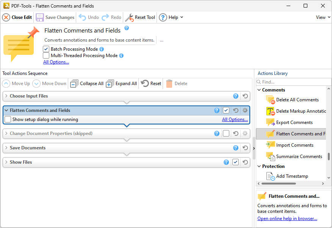Click the library's scroll down arrow

(x=329, y=178)
